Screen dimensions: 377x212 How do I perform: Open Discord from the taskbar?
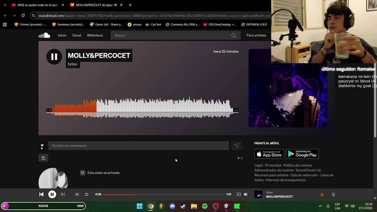tap(172, 206)
